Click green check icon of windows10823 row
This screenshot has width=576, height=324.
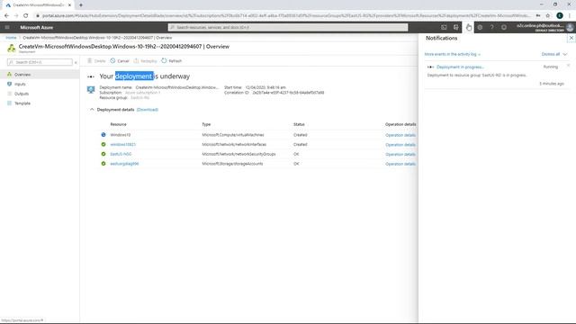point(103,144)
